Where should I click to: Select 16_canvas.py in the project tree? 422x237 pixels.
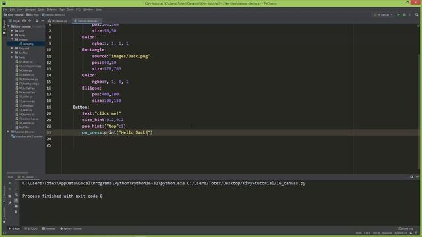coord(25,123)
